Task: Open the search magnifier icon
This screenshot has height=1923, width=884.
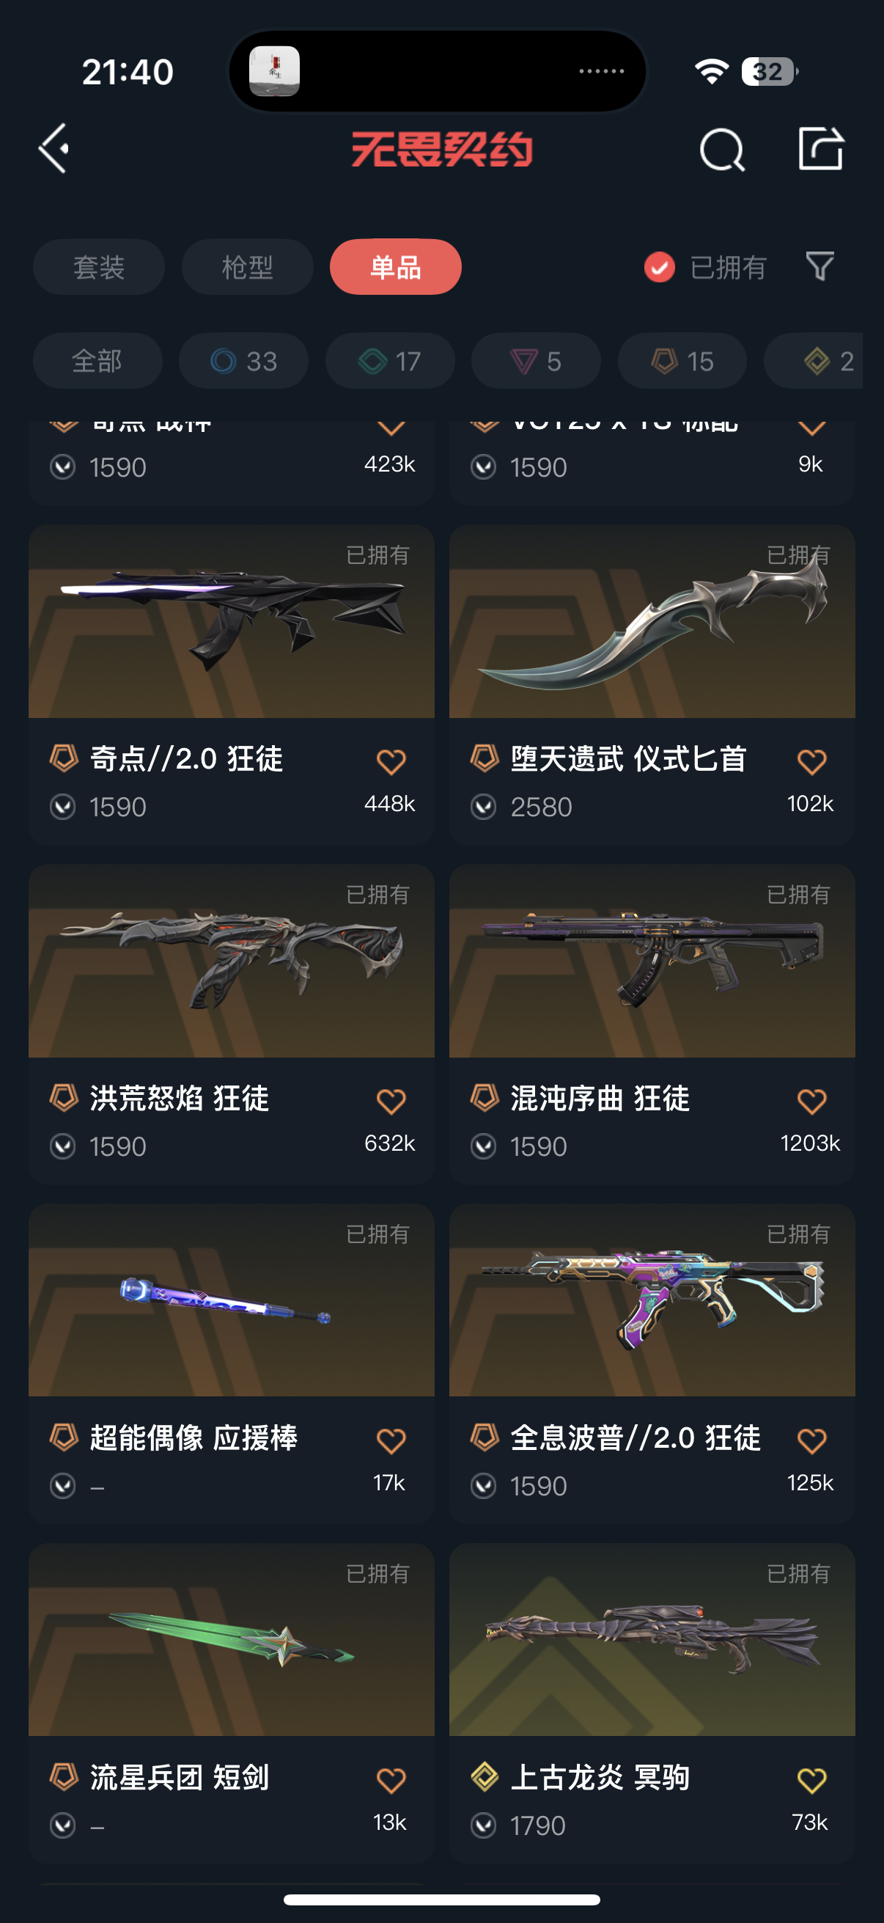Action: coord(721,150)
